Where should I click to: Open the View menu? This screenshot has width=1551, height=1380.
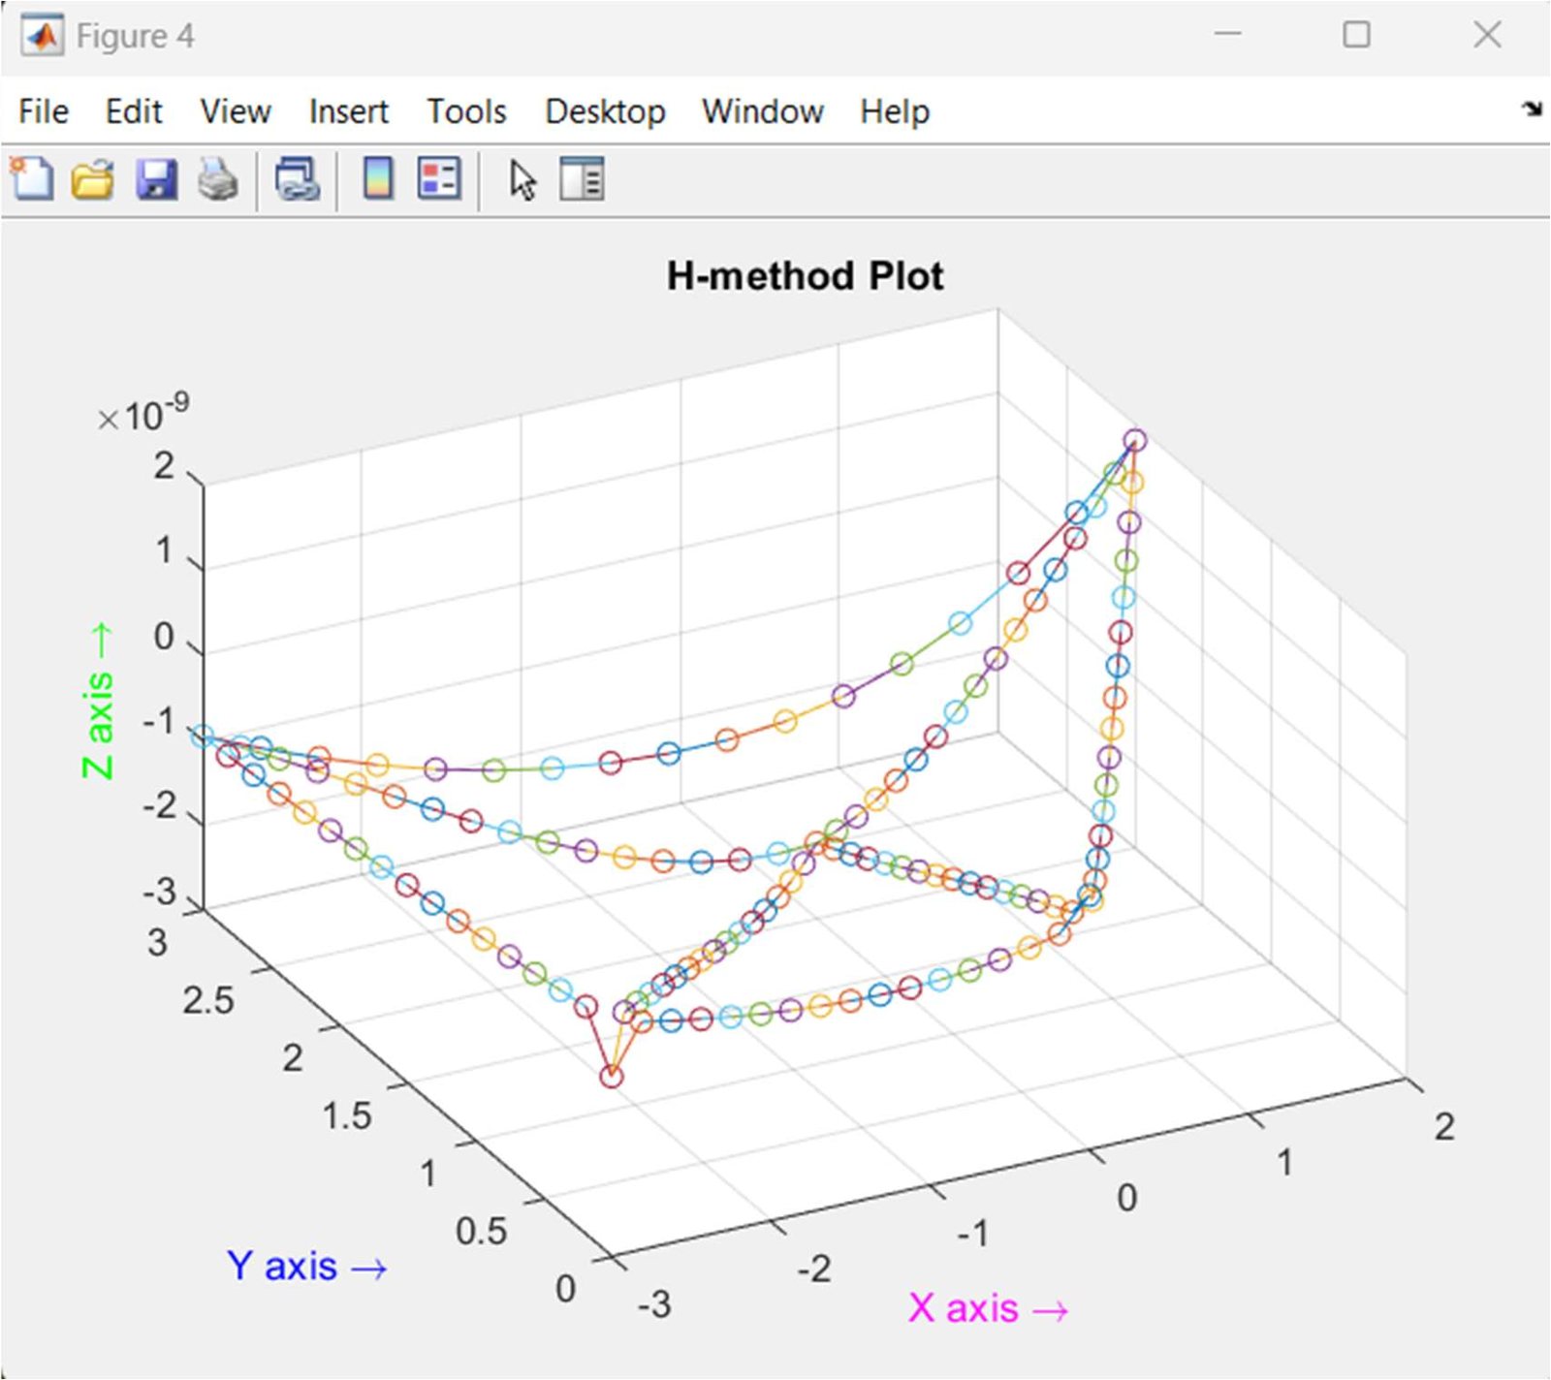[x=236, y=111]
